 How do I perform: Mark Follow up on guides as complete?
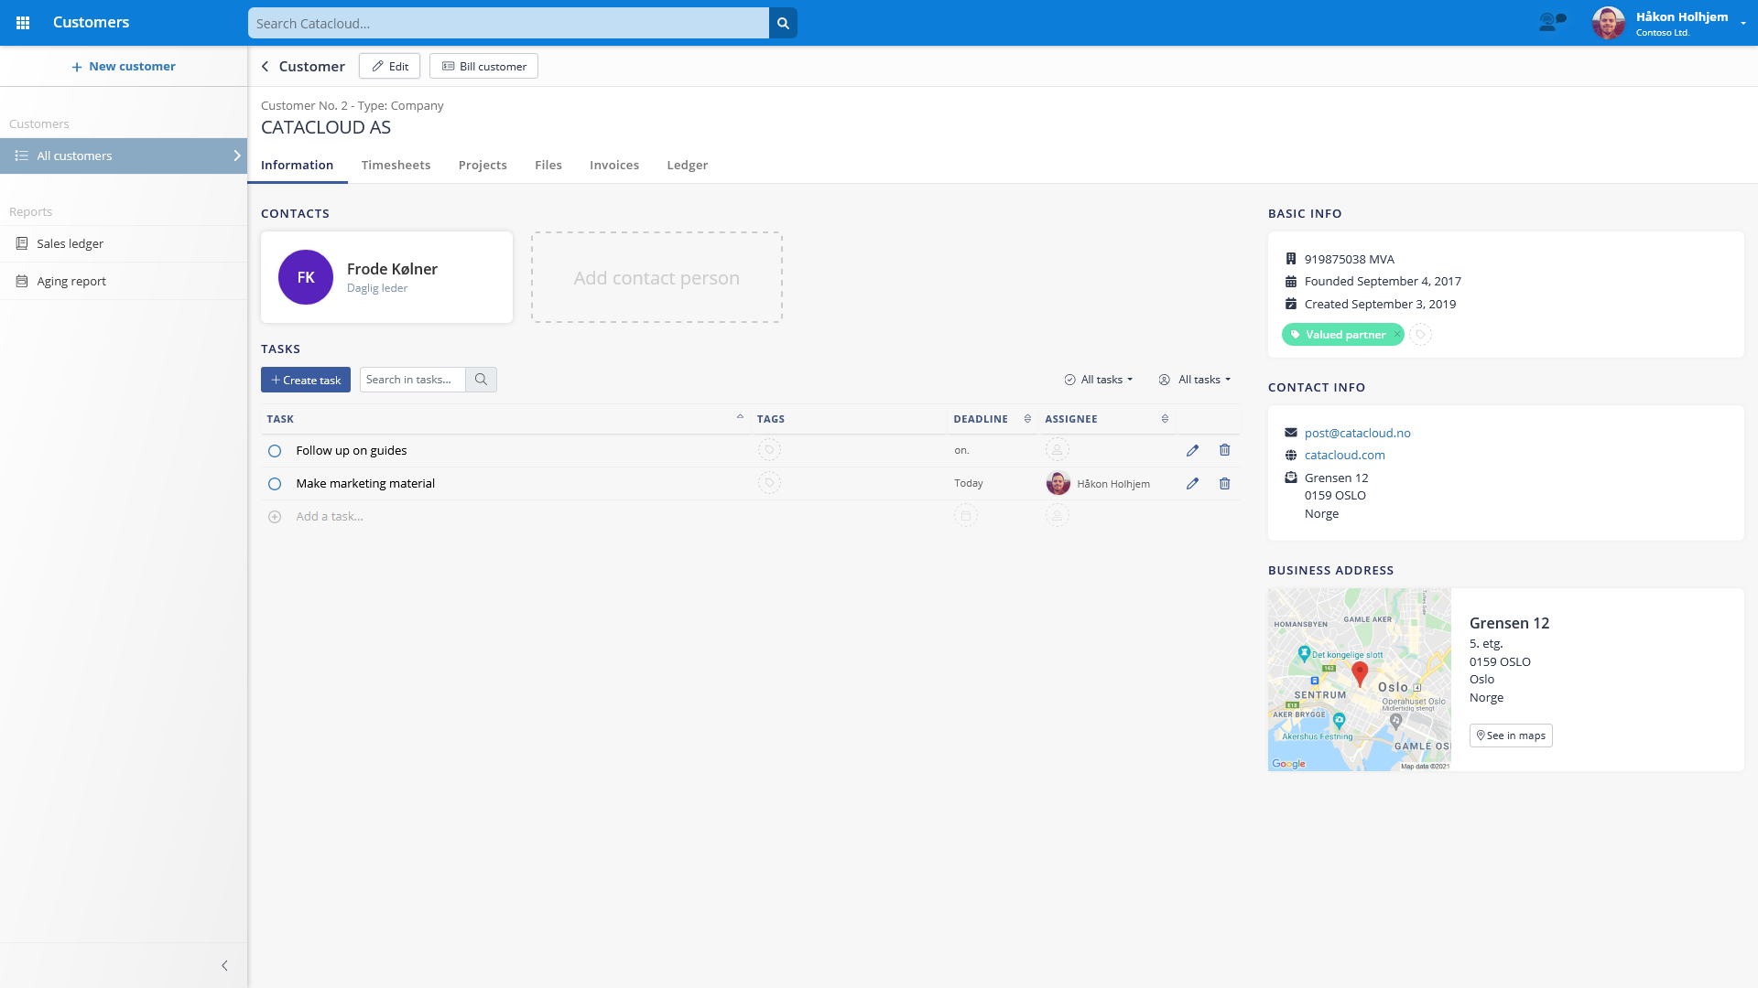(x=275, y=451)
